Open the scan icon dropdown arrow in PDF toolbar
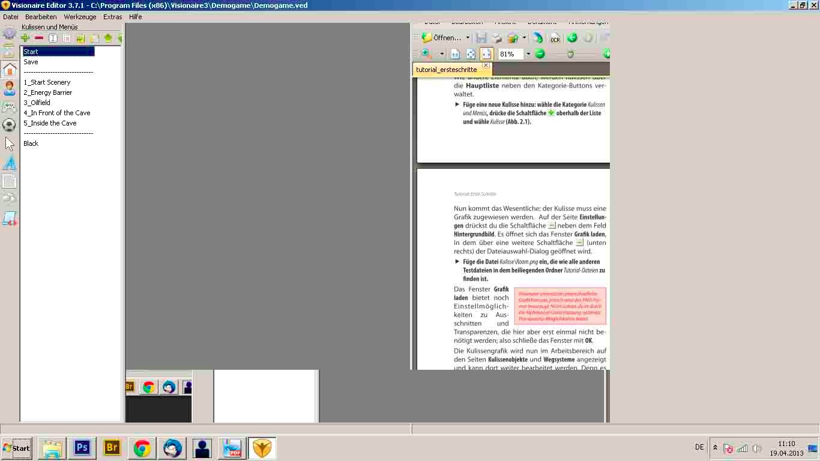 tap(524, 38)
